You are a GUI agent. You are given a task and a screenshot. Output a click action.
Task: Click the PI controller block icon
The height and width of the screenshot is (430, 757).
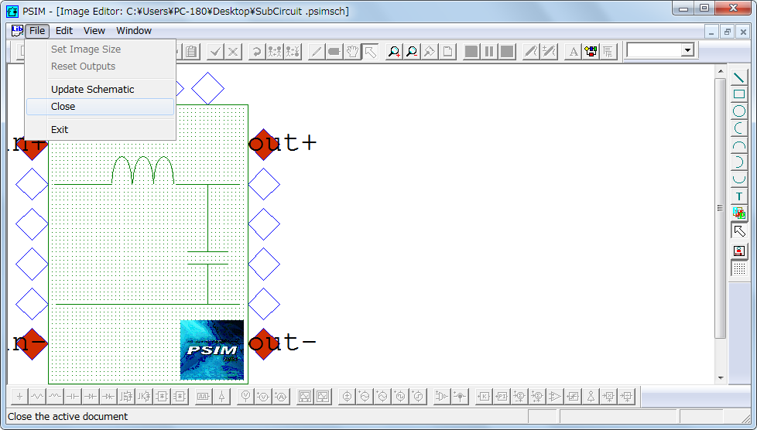[x=502, y=396]
